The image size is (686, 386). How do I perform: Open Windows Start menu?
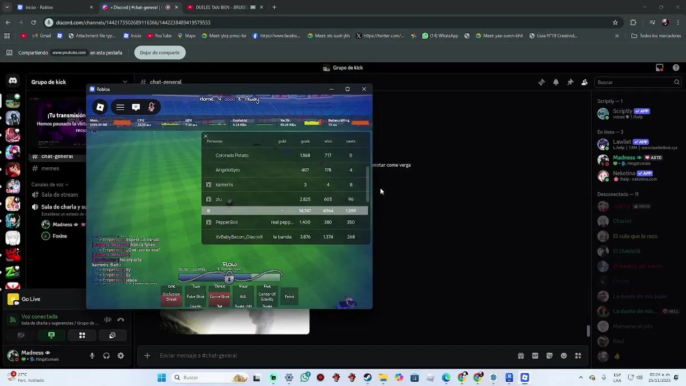161,377
